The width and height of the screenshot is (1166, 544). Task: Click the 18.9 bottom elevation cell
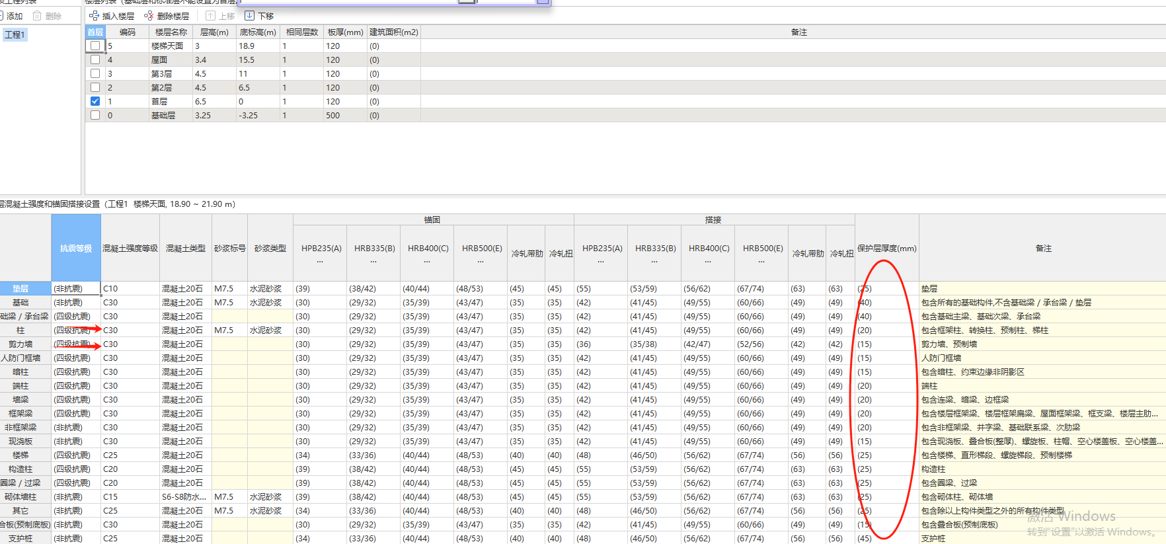tap(258, 46)
